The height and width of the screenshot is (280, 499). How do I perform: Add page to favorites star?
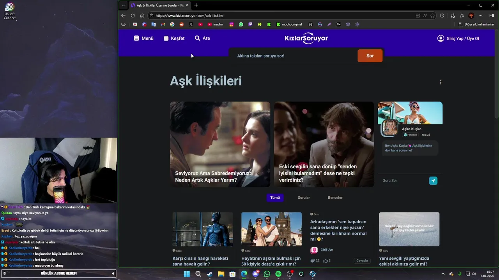[x=432, y=16]
